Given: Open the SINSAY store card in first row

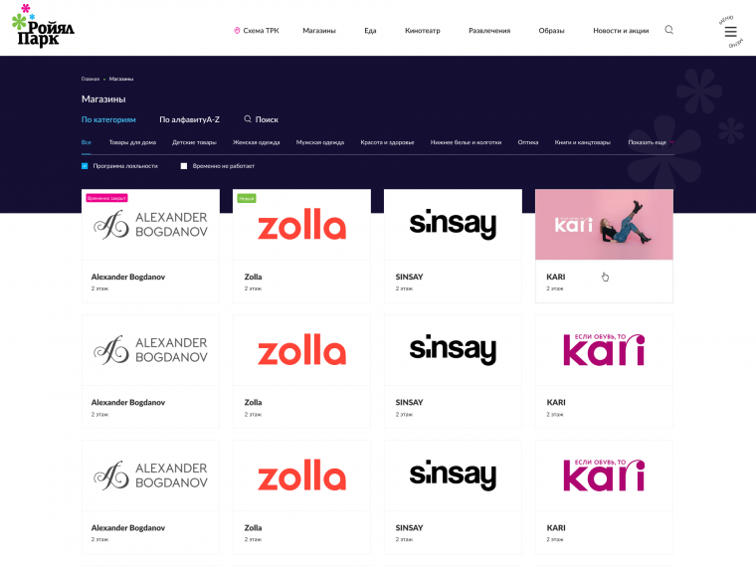Looking at the screenshot, I should 453,246.
